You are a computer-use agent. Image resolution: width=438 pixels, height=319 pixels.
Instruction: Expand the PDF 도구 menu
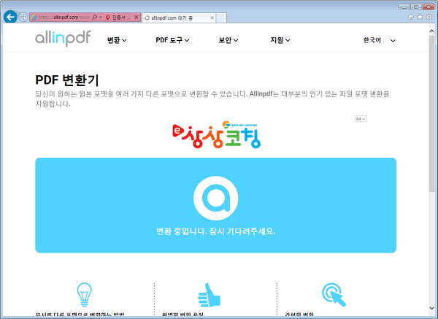click(172, 40)
